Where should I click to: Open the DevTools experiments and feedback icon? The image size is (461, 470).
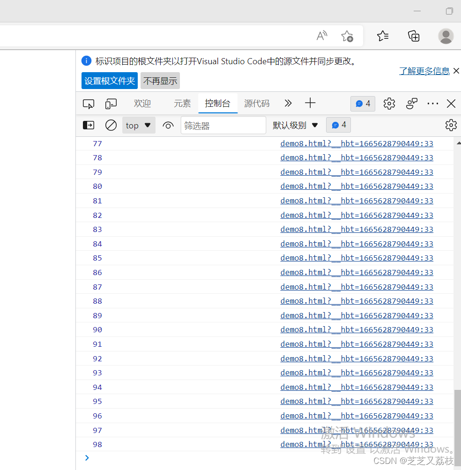click(x=411, y=104)
